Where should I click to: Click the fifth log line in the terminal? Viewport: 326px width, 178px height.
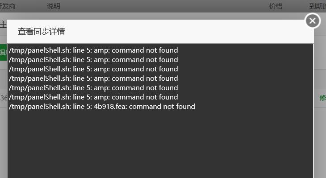tap(93, 87)
